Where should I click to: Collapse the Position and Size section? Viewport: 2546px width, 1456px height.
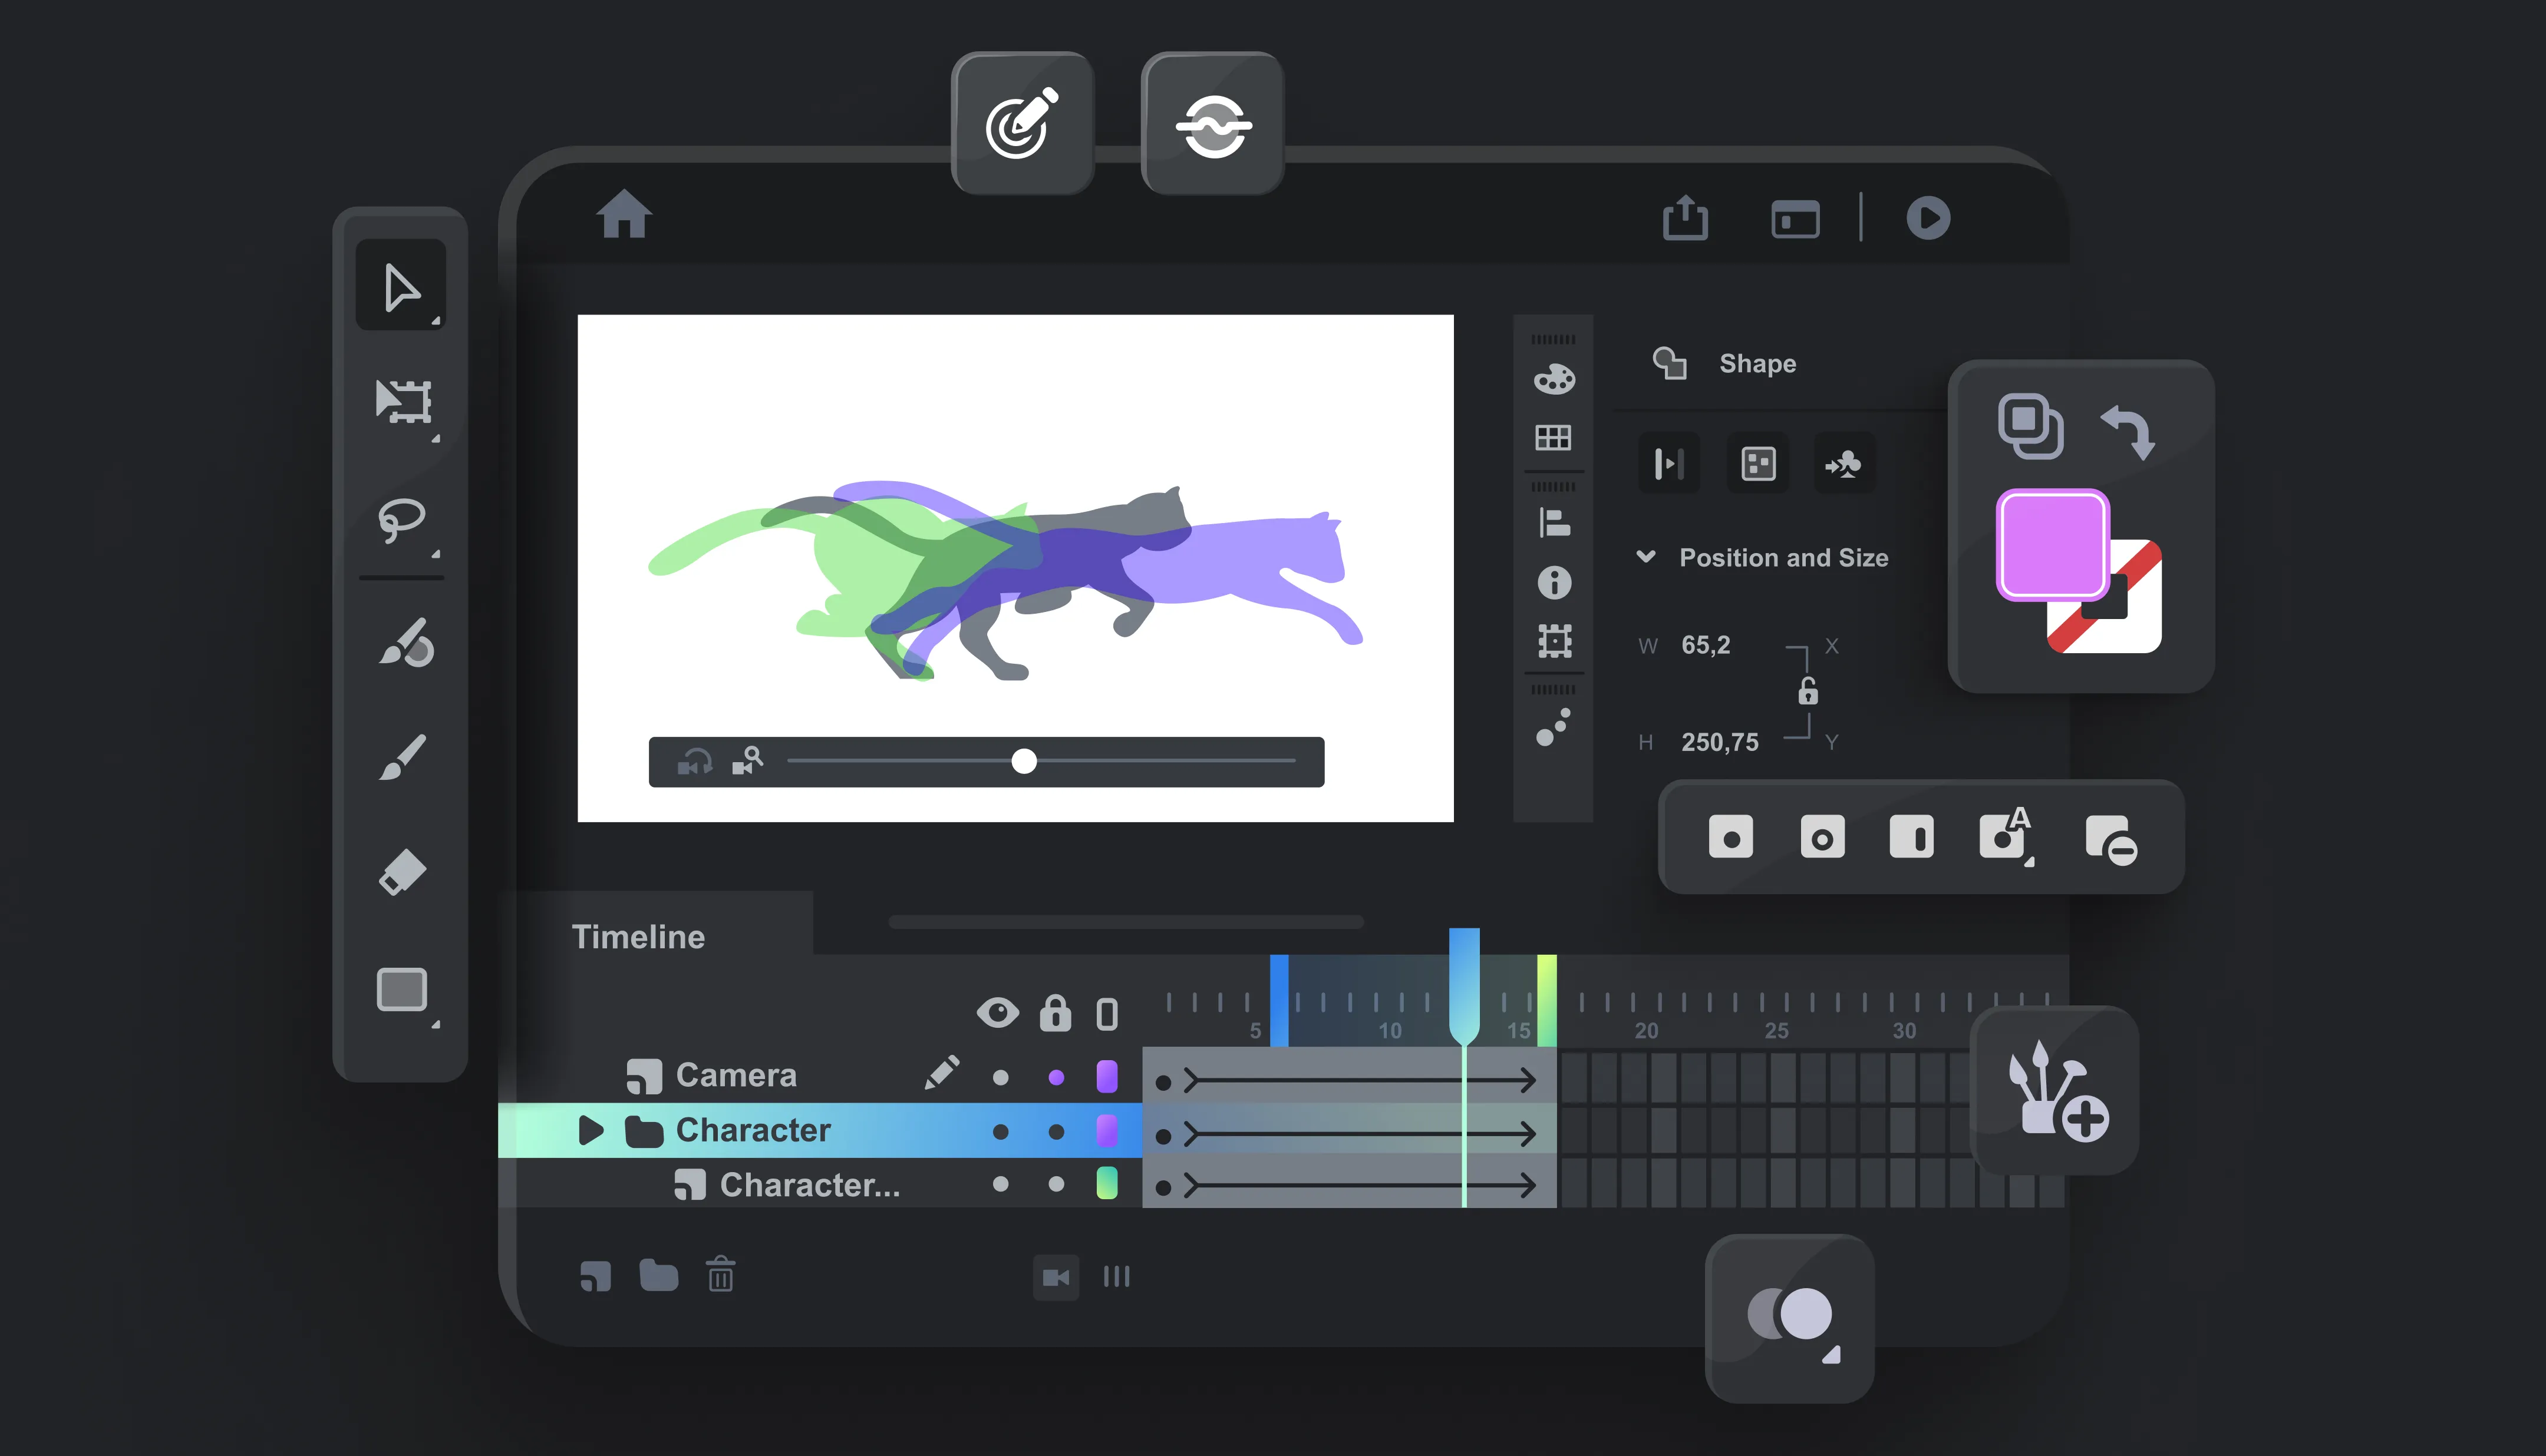click(x=1645, y=557)
